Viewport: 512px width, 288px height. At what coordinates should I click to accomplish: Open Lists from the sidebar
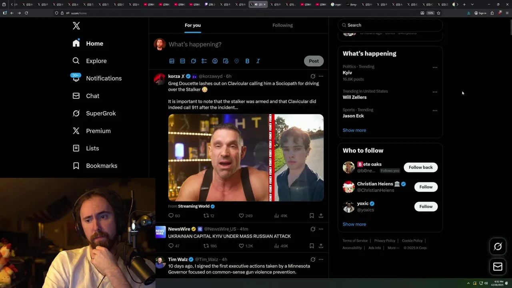point(86,148)
